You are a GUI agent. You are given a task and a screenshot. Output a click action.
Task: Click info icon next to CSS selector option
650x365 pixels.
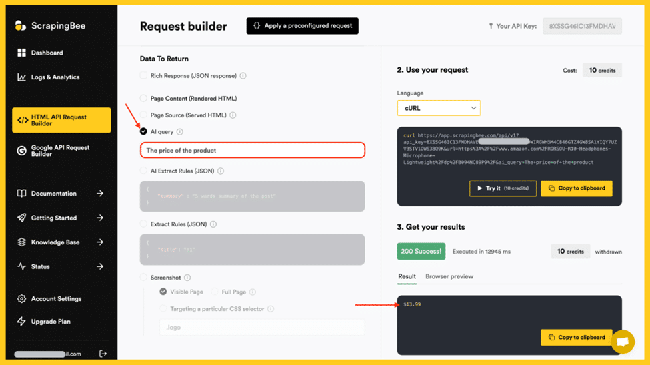pos(271,309)
